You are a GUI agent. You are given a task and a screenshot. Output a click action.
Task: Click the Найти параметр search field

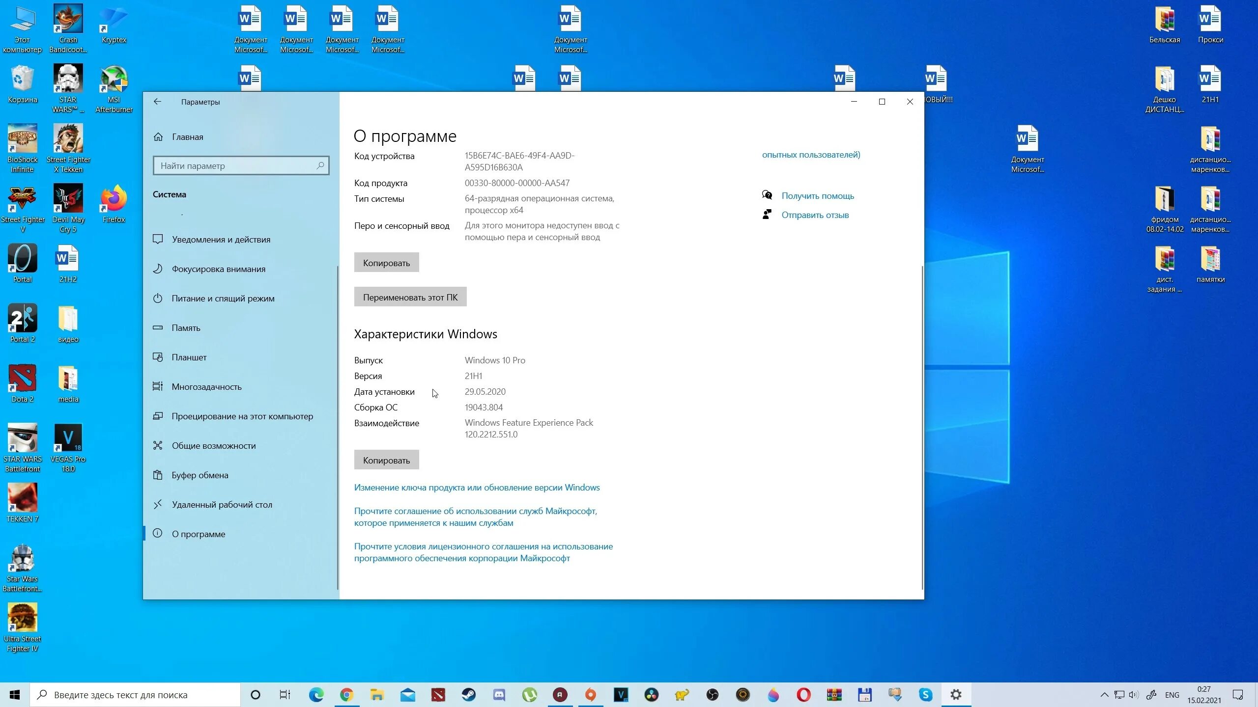point(241,166)
